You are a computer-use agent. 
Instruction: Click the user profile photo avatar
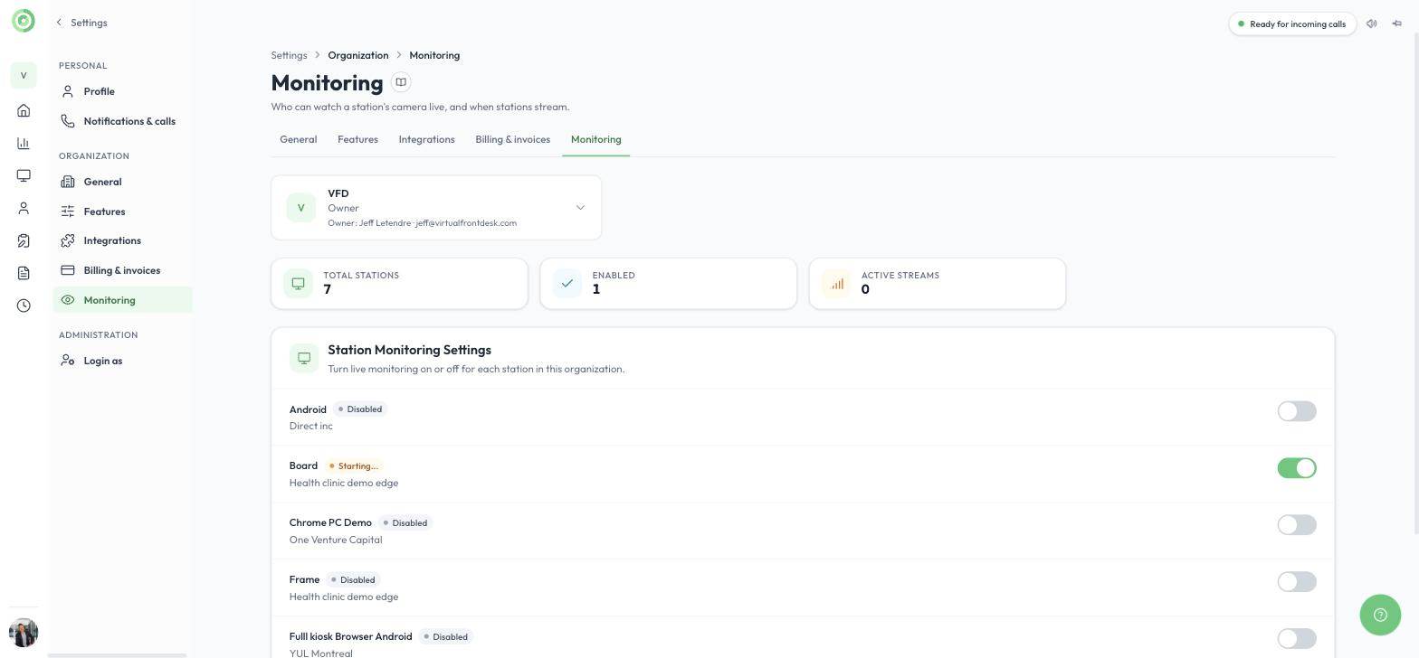pyautogui.click(x=24, y=633)
